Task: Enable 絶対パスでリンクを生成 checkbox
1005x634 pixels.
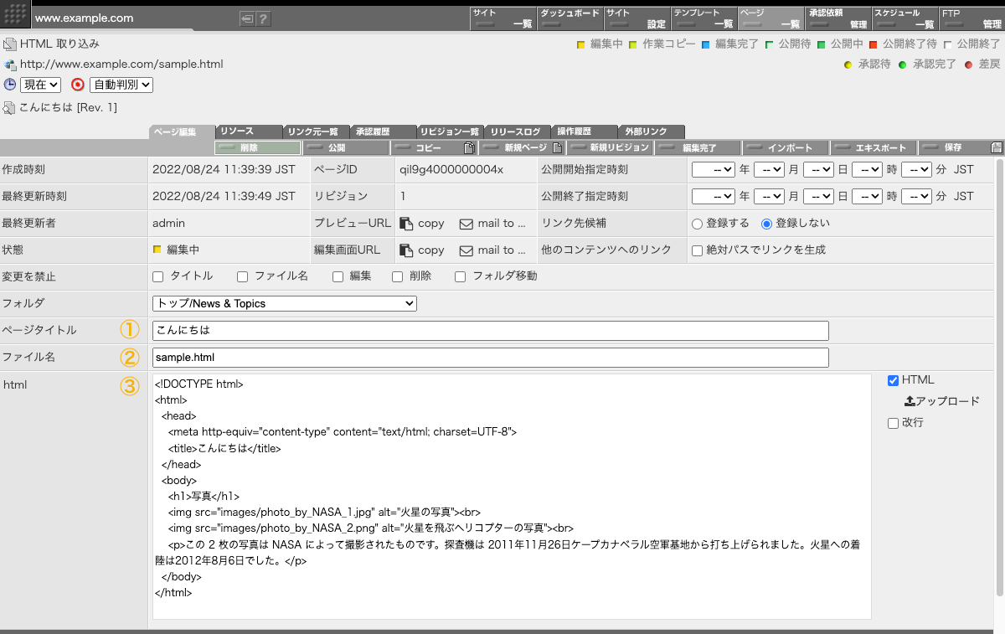Action: [x=697, y=250]
